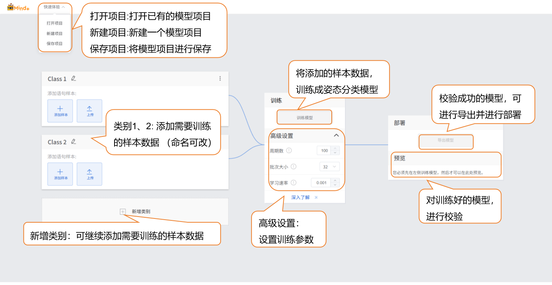Rename Class 2 using pencil icon
Image resolution: width=552 pixels, height=285 pixels.
tap(73, 142)
